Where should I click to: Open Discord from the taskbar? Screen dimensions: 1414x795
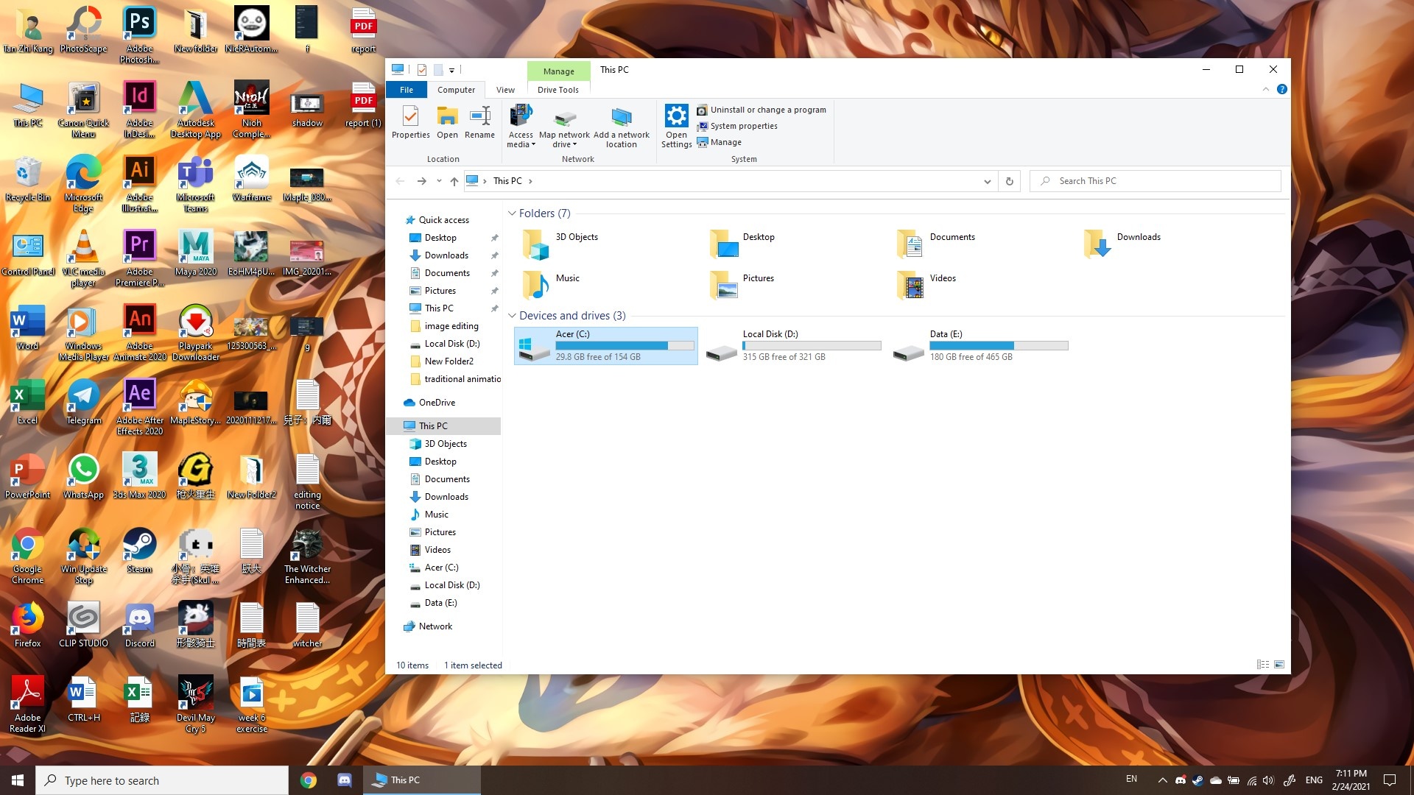click(344, 780)
